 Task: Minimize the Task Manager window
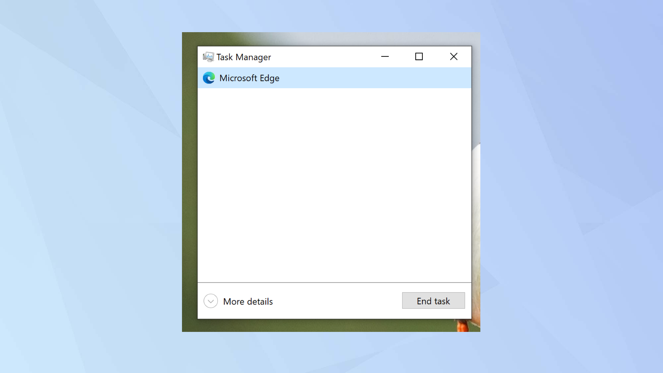point(385,57)
